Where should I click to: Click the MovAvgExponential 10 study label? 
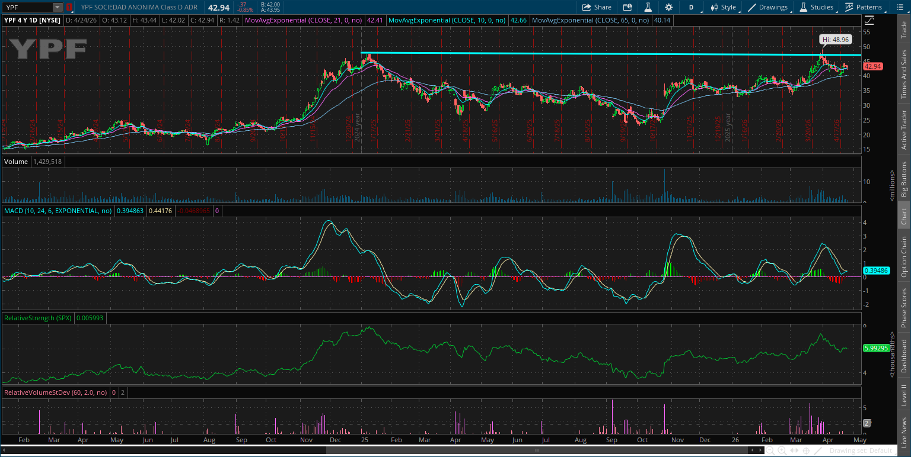(448, 20)
